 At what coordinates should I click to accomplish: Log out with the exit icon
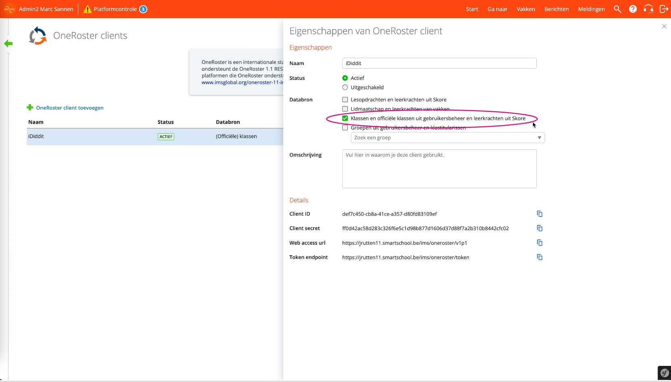[664, 9]
